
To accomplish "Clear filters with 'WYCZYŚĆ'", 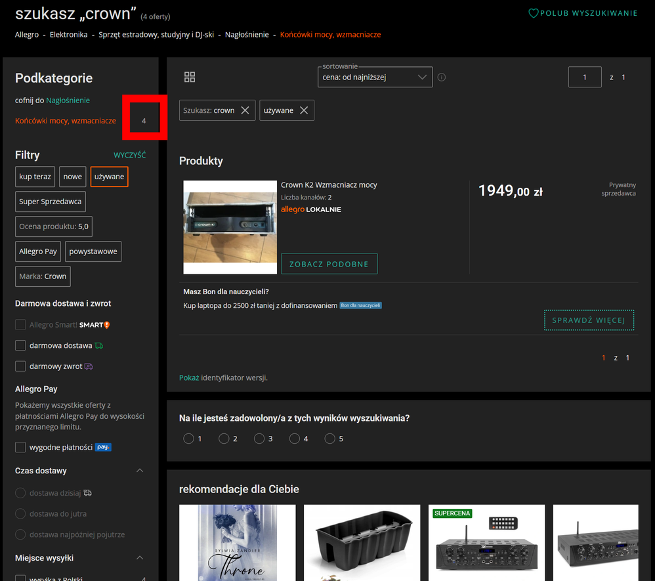I will click(130, 155).
